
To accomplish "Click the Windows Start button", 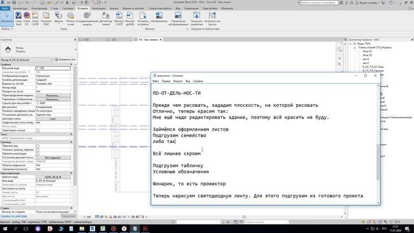I will 5,228.
